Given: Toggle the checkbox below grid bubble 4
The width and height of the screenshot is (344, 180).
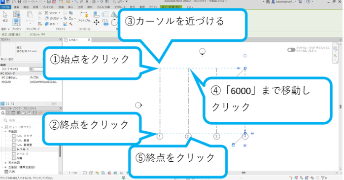Looking at the screenshot, I should pos(245,145).
